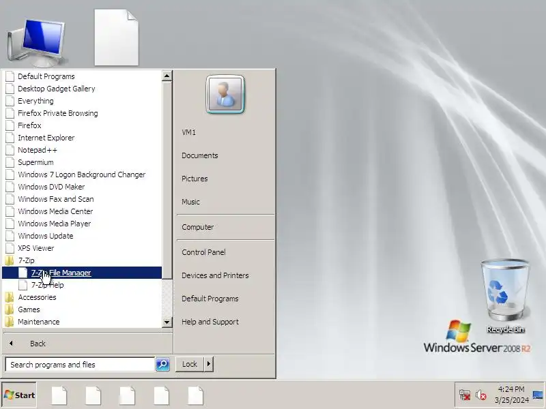Open Help and Support
This screenshot has height=409, width=546.
(x=225, y=322)
